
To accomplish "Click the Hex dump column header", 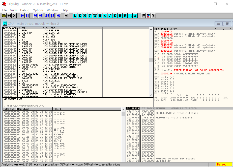I will (x=35, y=109).
